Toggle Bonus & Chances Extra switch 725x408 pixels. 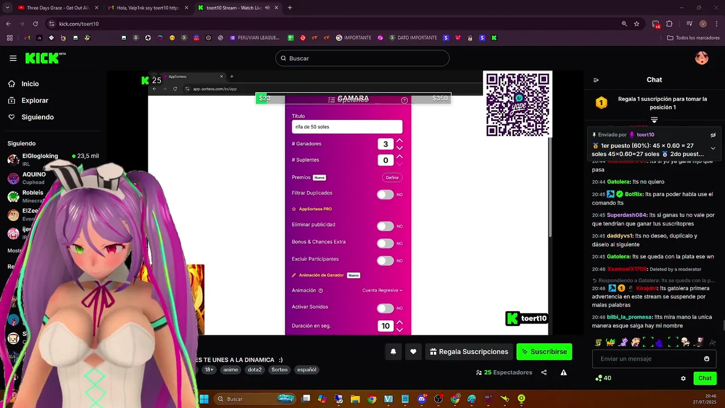click(x=385, y=243)
